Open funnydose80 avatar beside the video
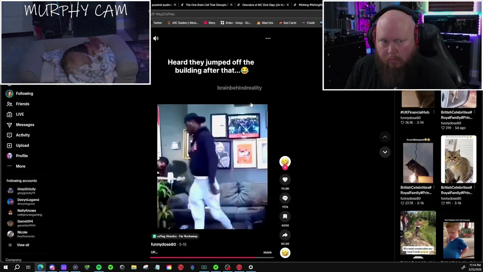Screen dimensions: 483x272 point(285,162)
